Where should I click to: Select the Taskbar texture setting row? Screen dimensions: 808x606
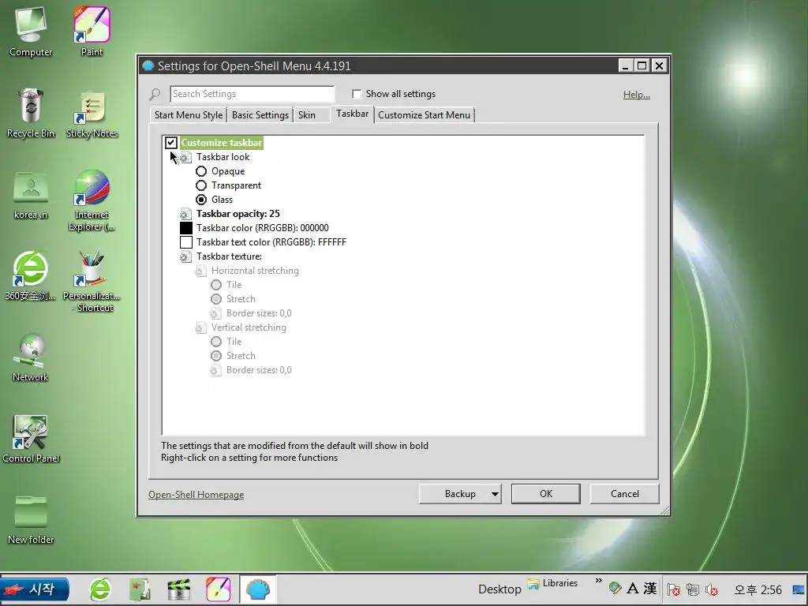pos(229,256)
